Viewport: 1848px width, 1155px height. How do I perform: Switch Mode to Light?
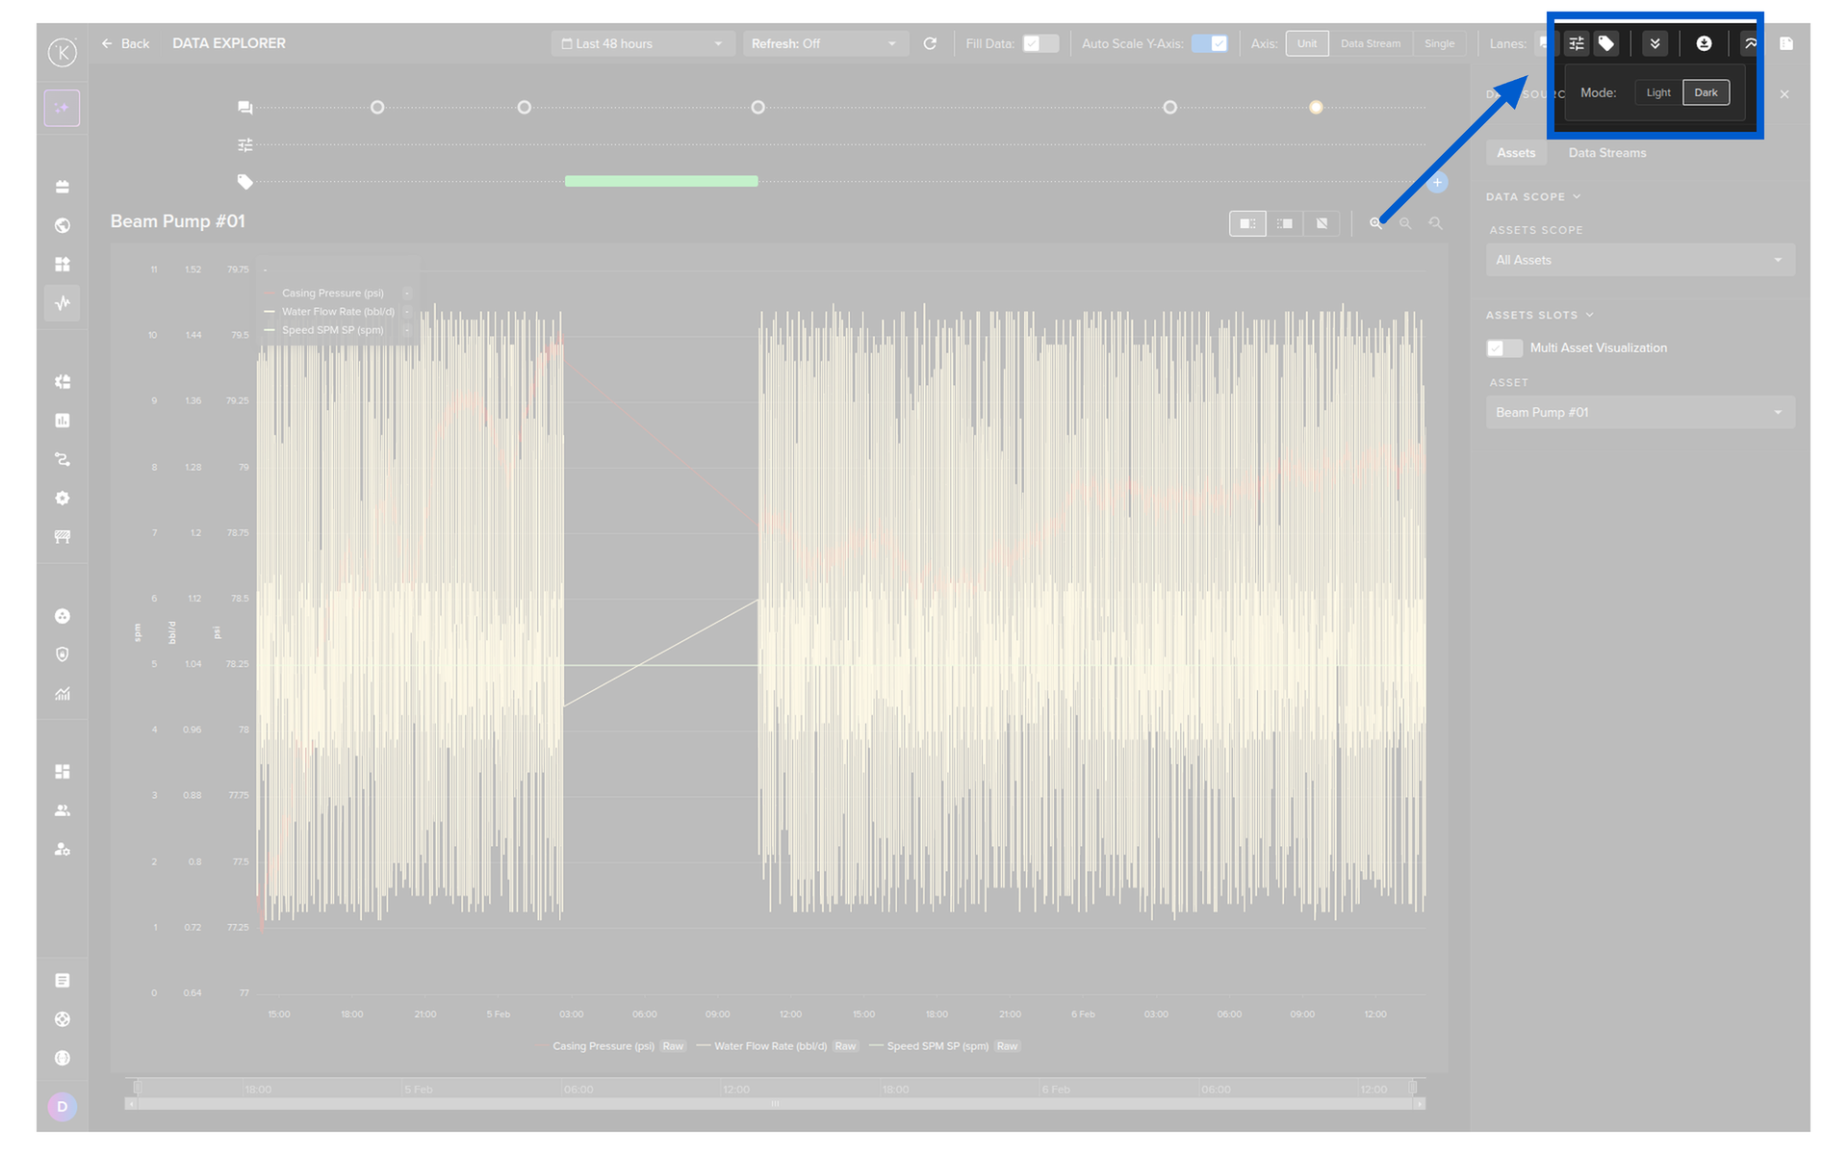click(1657, 92)
